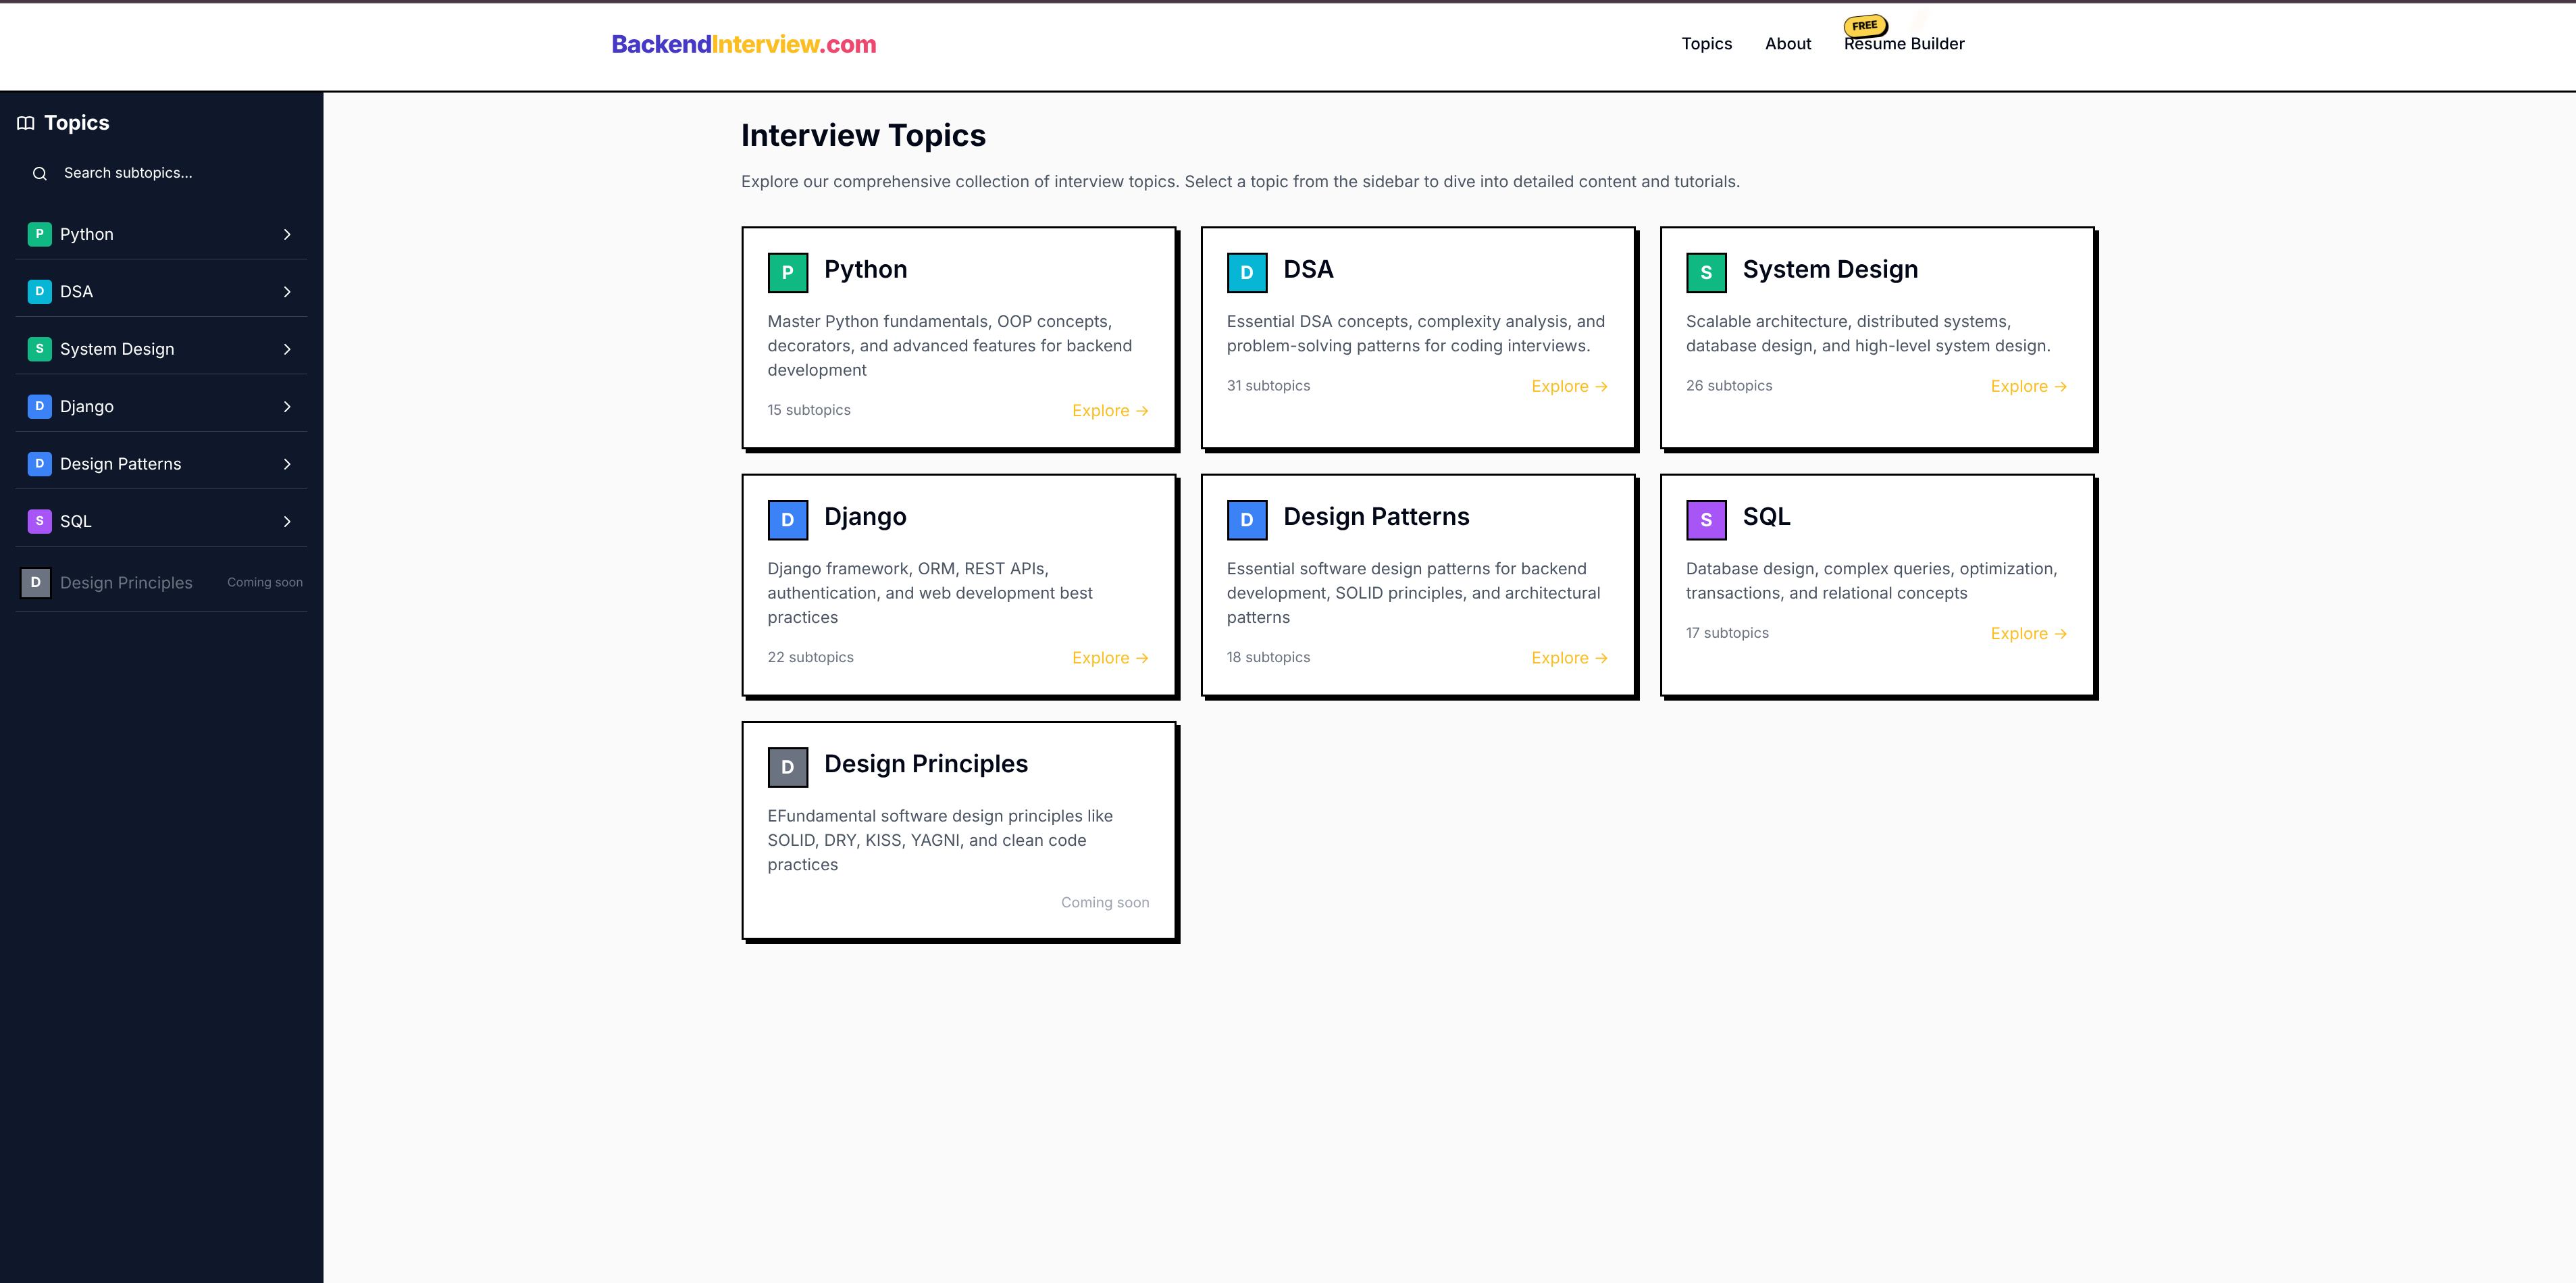Viewport: 2576px width, 1283px height.
Task: Click the purple S icon on the SQL card
Action: [1706, 520]
